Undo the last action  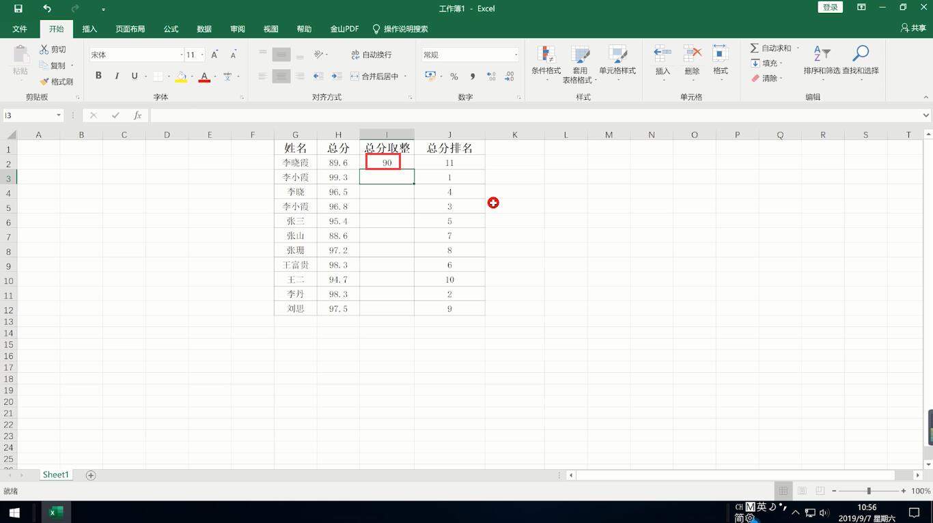click(46, 8)
